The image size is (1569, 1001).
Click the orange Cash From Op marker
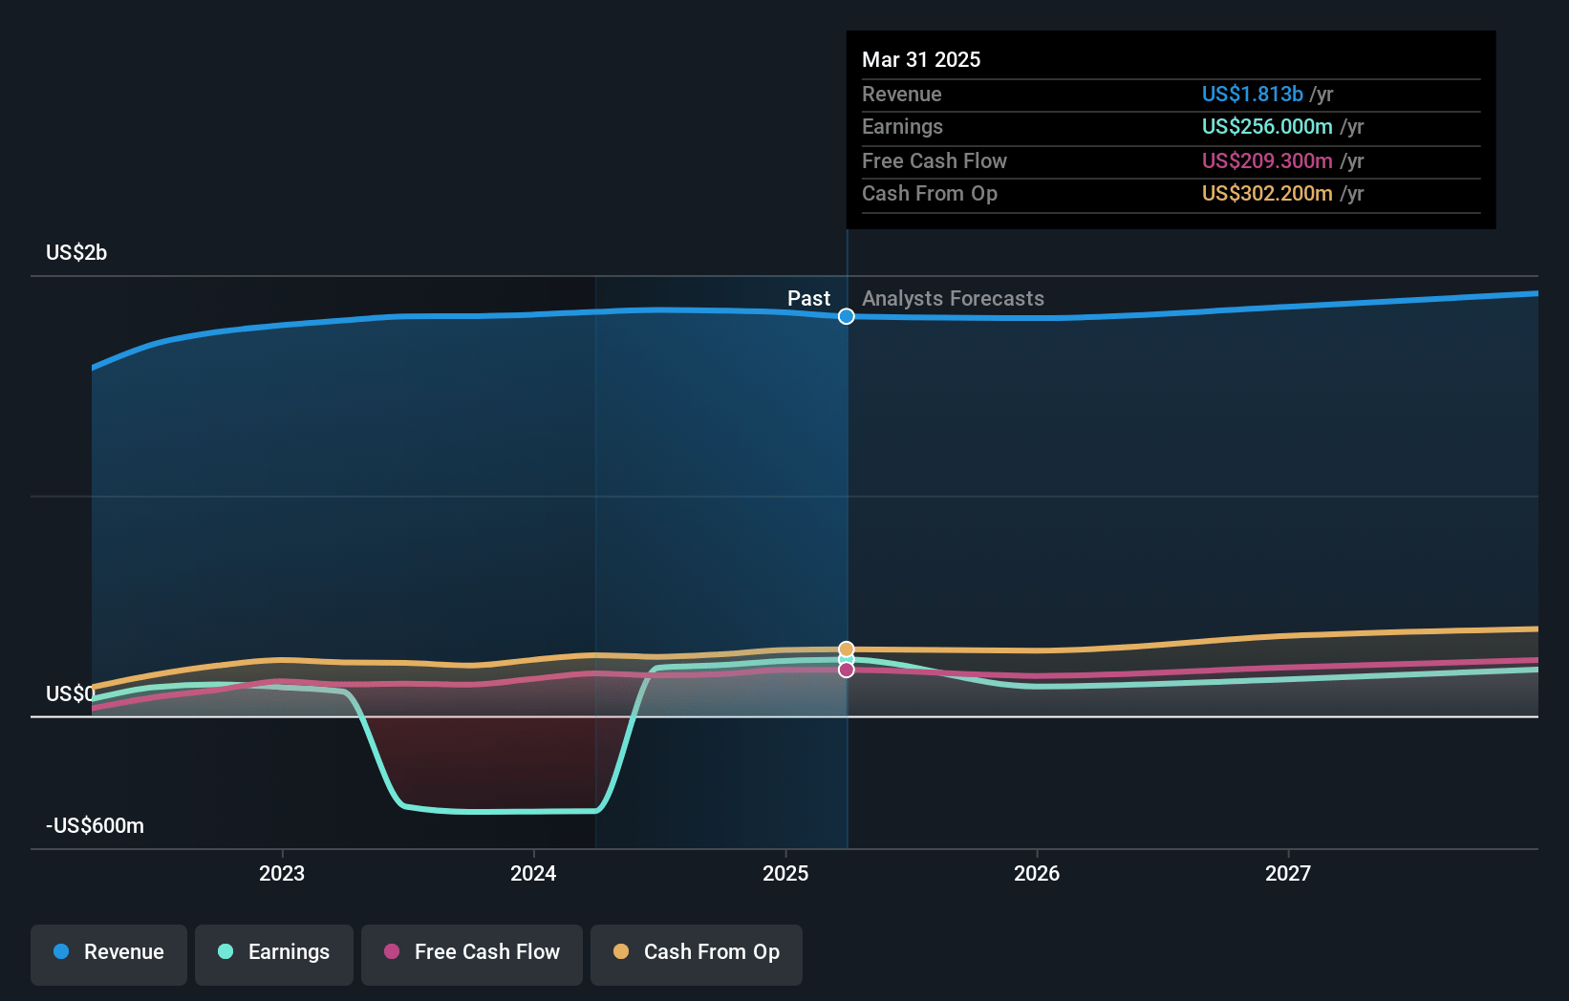click(847, 650)
